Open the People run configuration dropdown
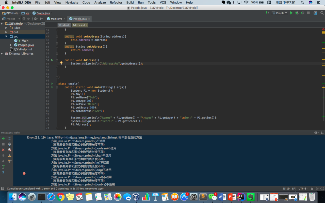This screenshot has width=325, height=203. (x=280, y=13)
